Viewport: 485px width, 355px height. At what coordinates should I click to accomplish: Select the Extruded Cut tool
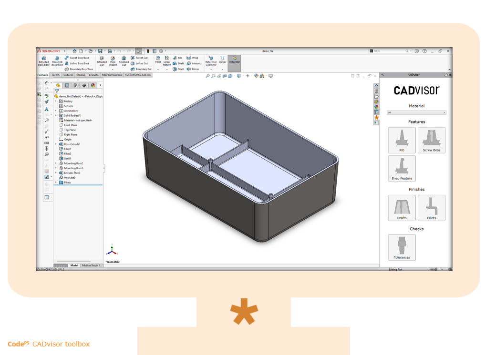coord(102,61)
